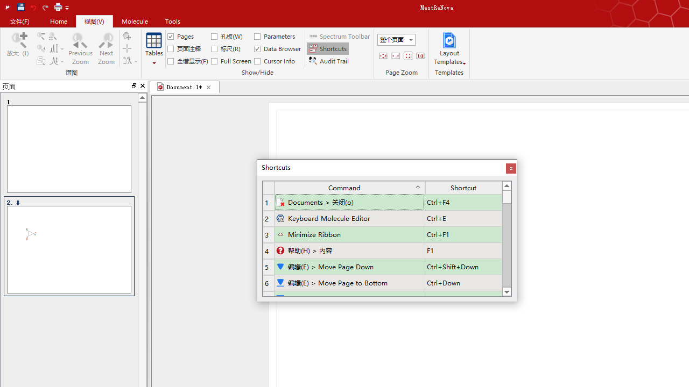The width and height of the screenshot is (689, 387).
Task: Open the Tools ribbon tab
Action: tap(172, 21)
